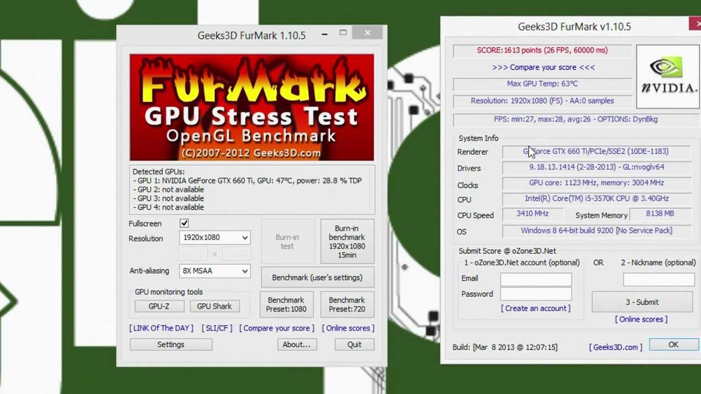Run Benchmark Preset:720
Viewport: 701px width, 394px height.
[347, 304]
